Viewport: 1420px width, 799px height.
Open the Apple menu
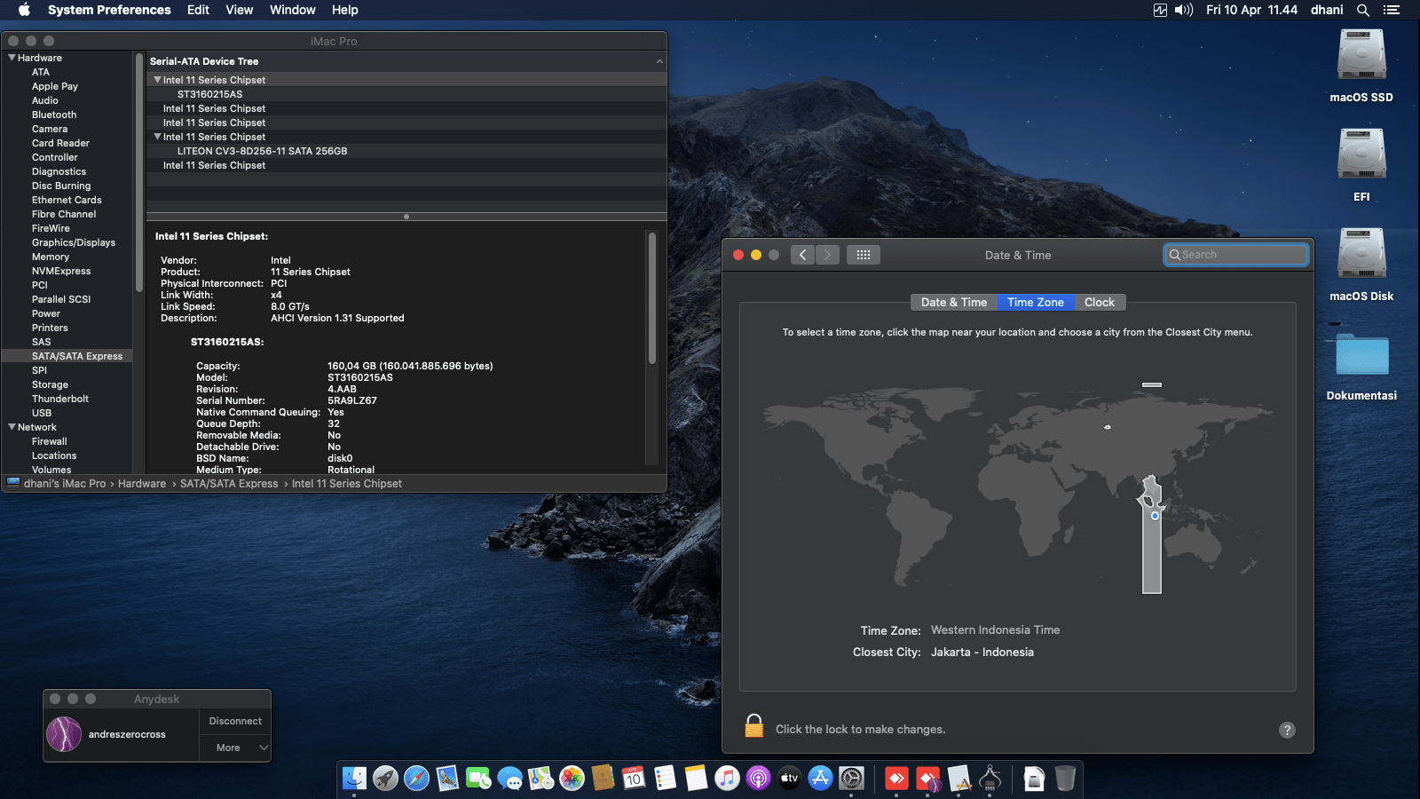(24, 10)
